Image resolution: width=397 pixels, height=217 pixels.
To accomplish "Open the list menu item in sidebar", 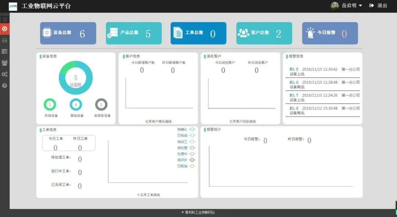I will tap(5, 51).
